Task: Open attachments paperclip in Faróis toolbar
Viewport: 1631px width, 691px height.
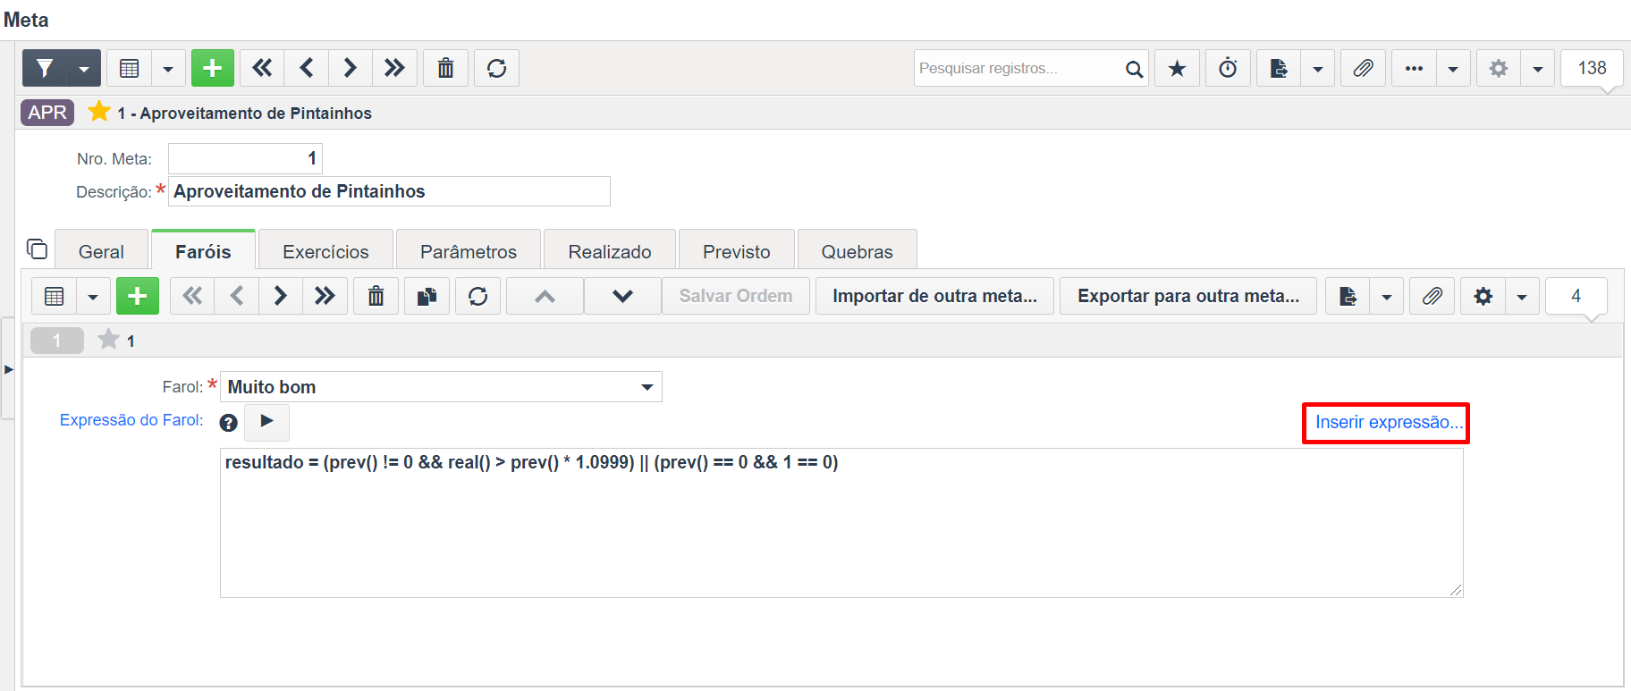Action: click(x=1432, y=296)
